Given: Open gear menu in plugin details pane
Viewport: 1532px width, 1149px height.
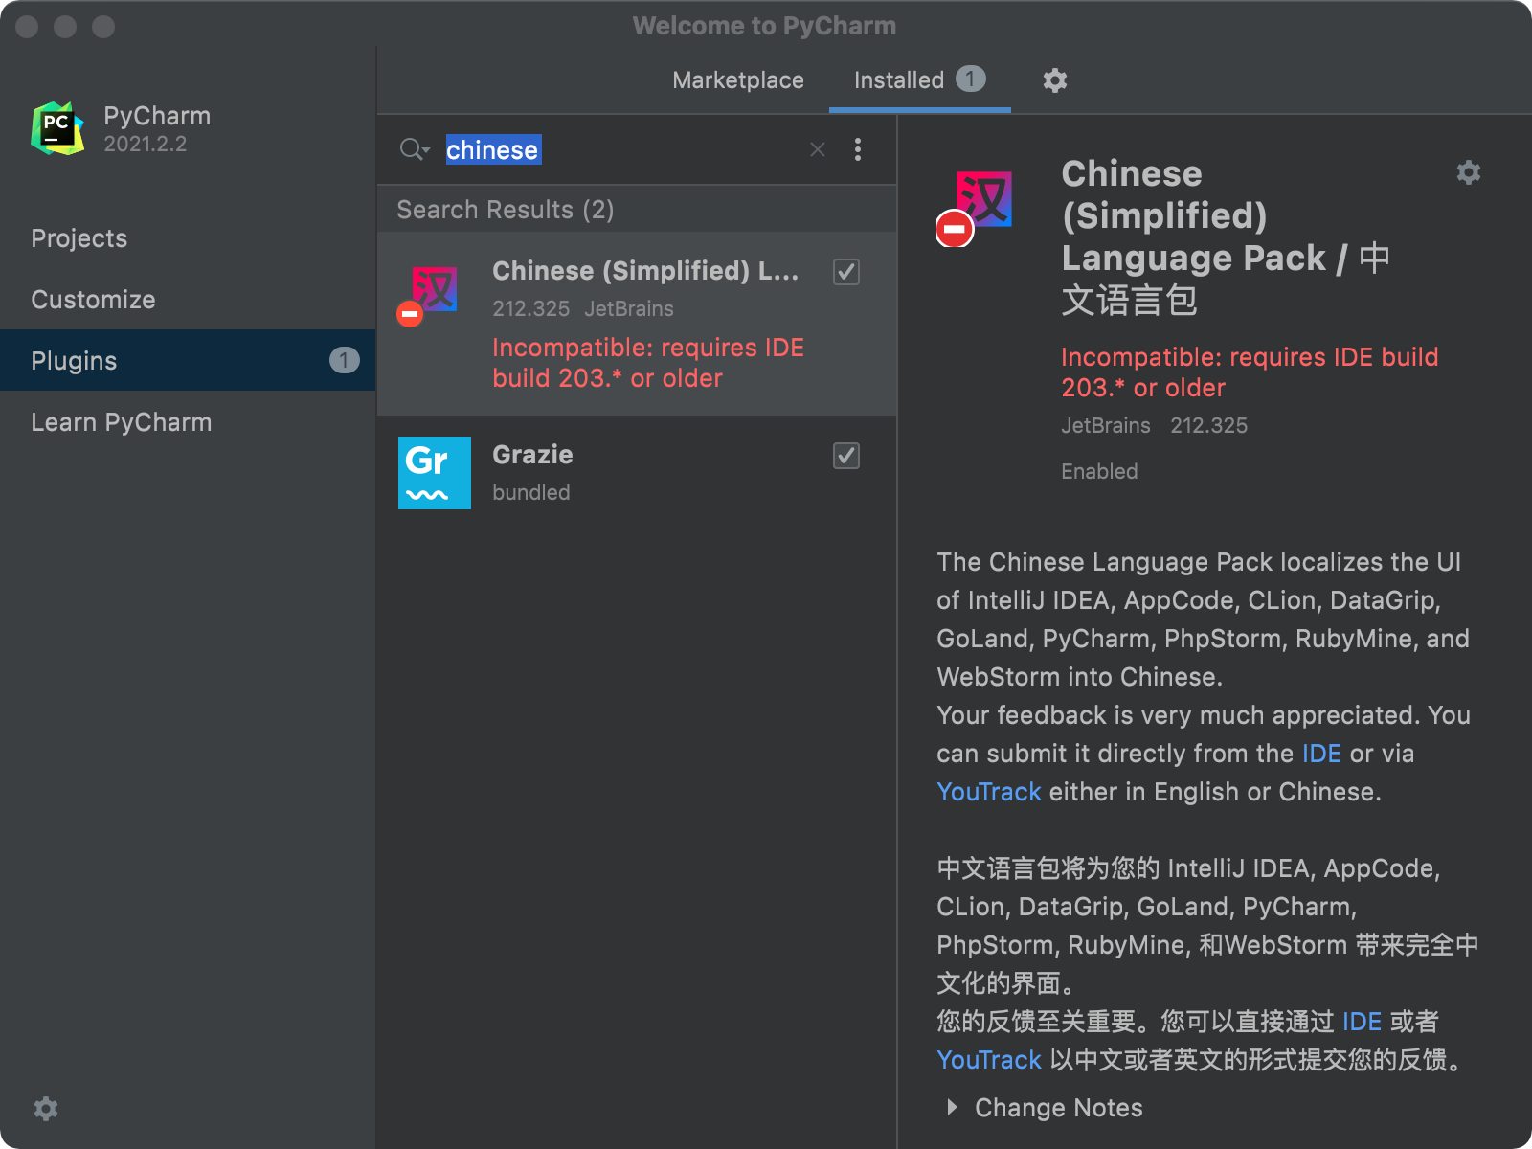Looking at the screenshot, I should click(1468, 172).
